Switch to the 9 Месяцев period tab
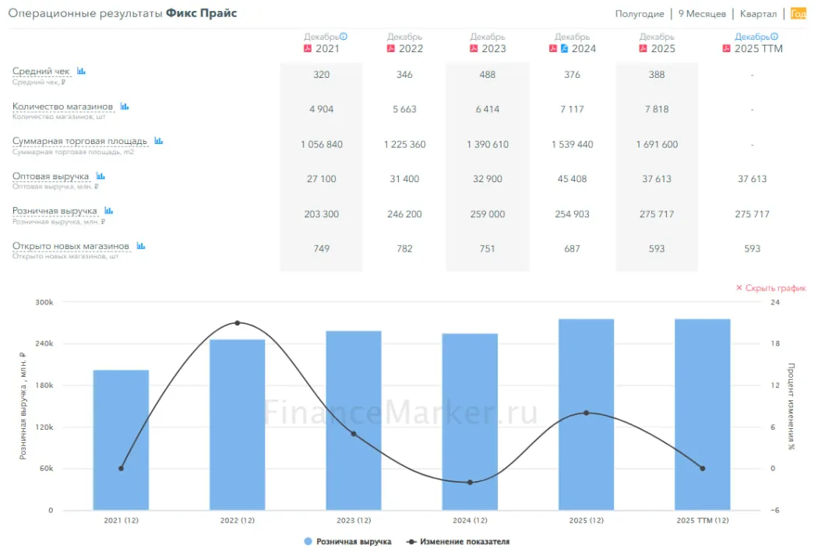The height and width of the screenshot is (559, 818). point(702,14)
